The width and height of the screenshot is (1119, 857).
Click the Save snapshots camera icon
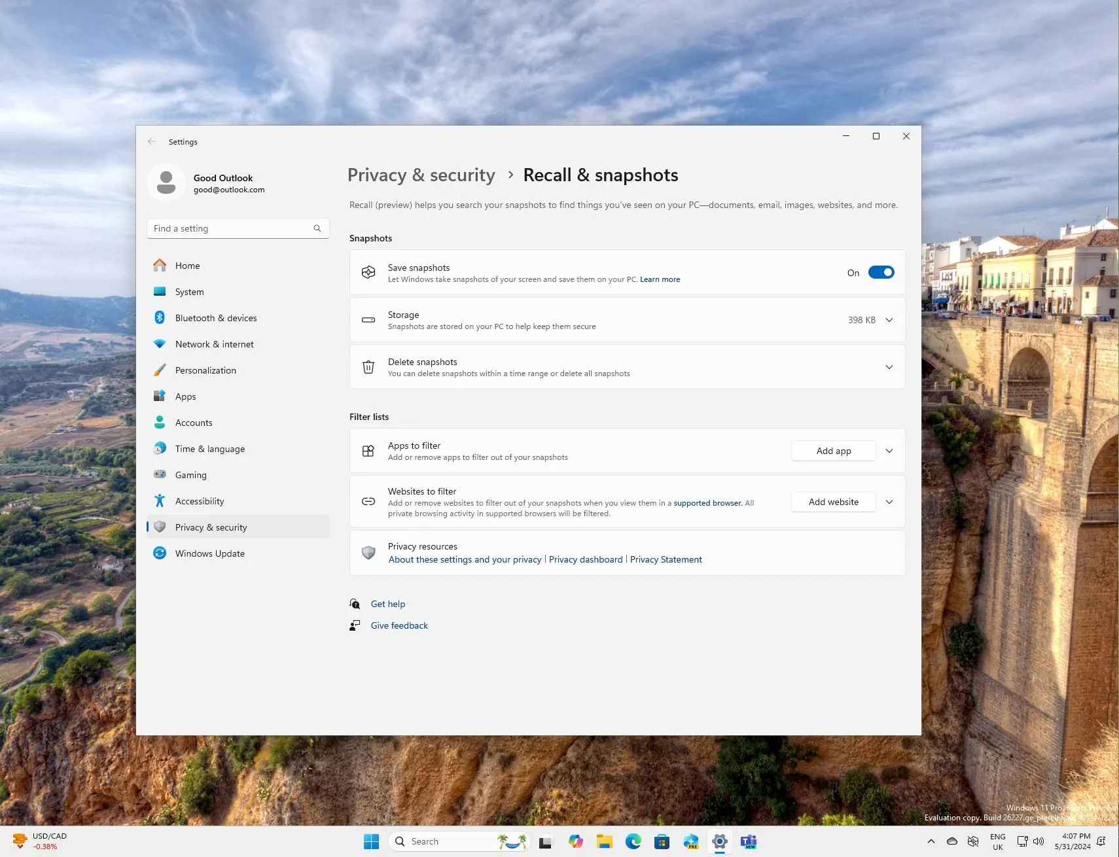(368, 272)
